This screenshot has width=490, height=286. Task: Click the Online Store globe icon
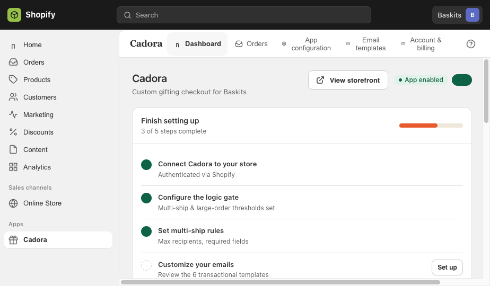click(13, 203)
